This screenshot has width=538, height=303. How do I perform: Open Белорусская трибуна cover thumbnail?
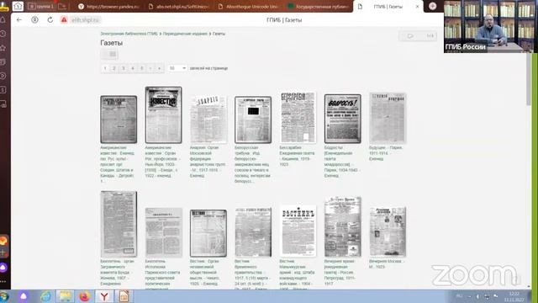pyautogui.click(x=253, y=120)
